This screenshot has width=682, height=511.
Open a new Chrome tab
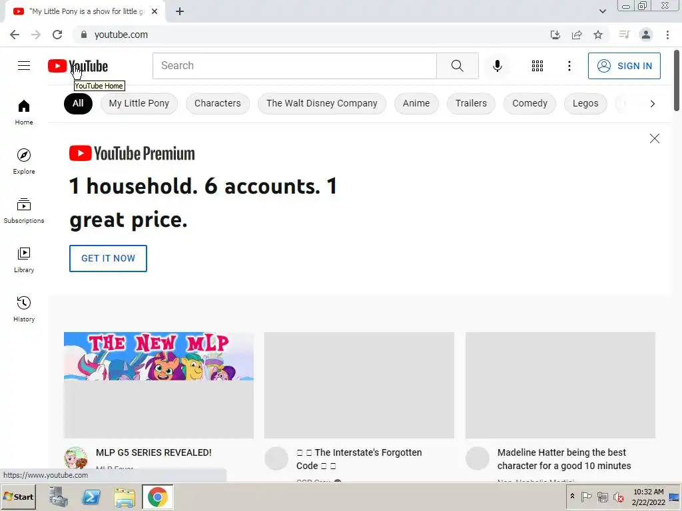180,11
